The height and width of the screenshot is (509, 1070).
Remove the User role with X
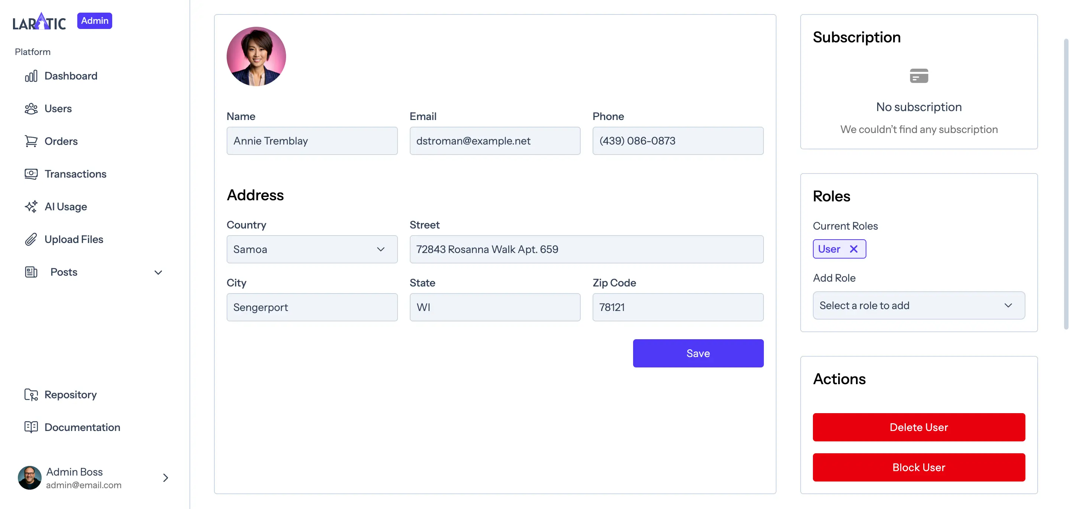854,249
